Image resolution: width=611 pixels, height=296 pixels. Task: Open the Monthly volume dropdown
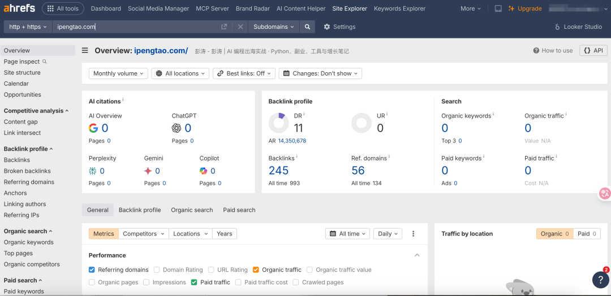[x=118, y=73]
